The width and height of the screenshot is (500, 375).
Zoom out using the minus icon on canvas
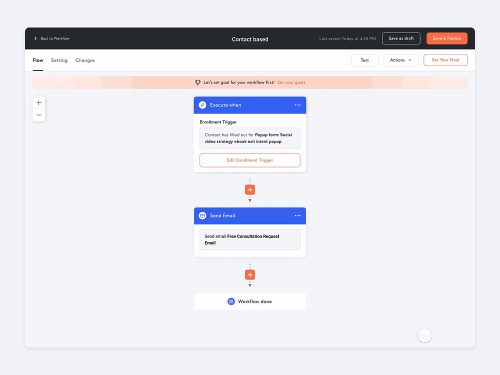(x=39, y=115)
